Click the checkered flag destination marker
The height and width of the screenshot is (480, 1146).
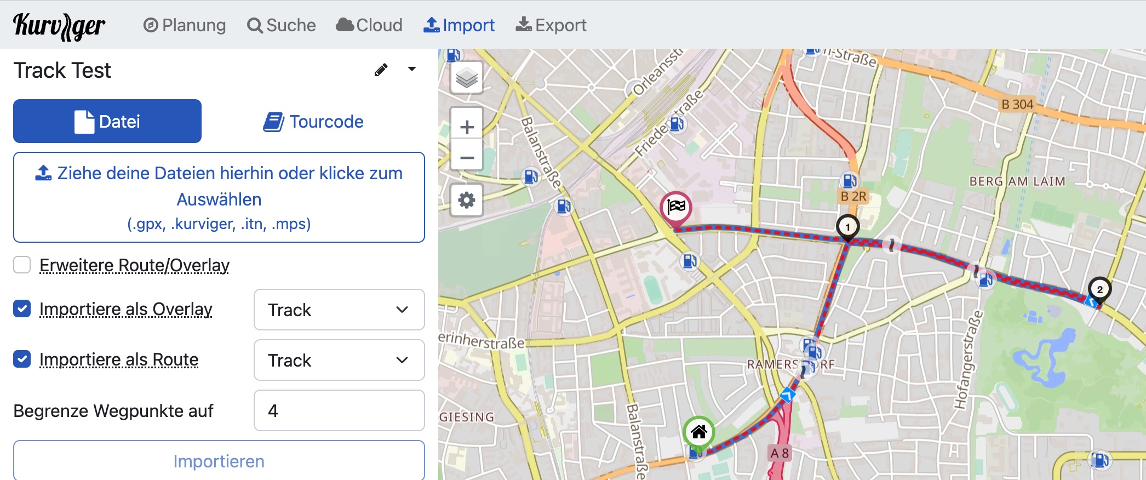(x=676, y=207)
